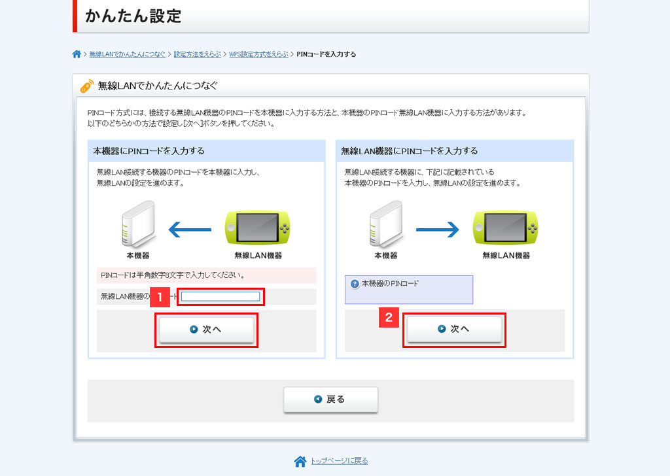Click the 戻る button
The image size is (670, 476).
tap(330, 399)
